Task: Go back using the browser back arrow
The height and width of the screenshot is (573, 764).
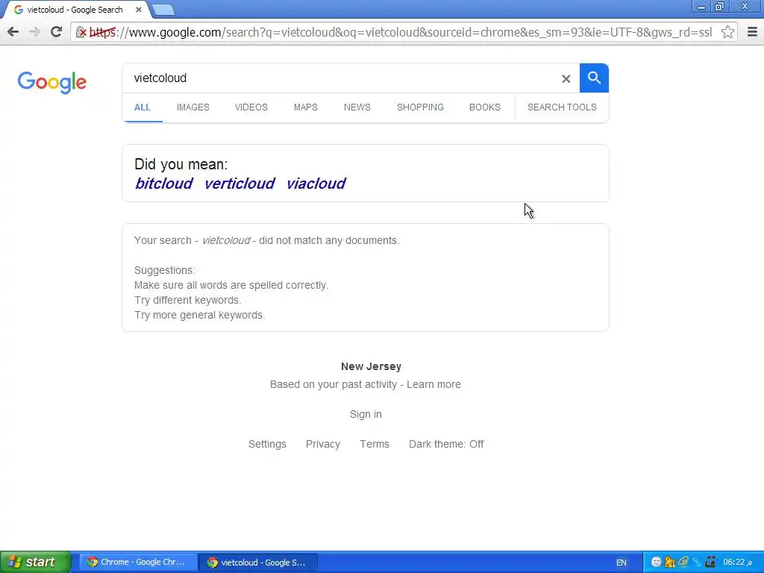Action: click(13, 32)
